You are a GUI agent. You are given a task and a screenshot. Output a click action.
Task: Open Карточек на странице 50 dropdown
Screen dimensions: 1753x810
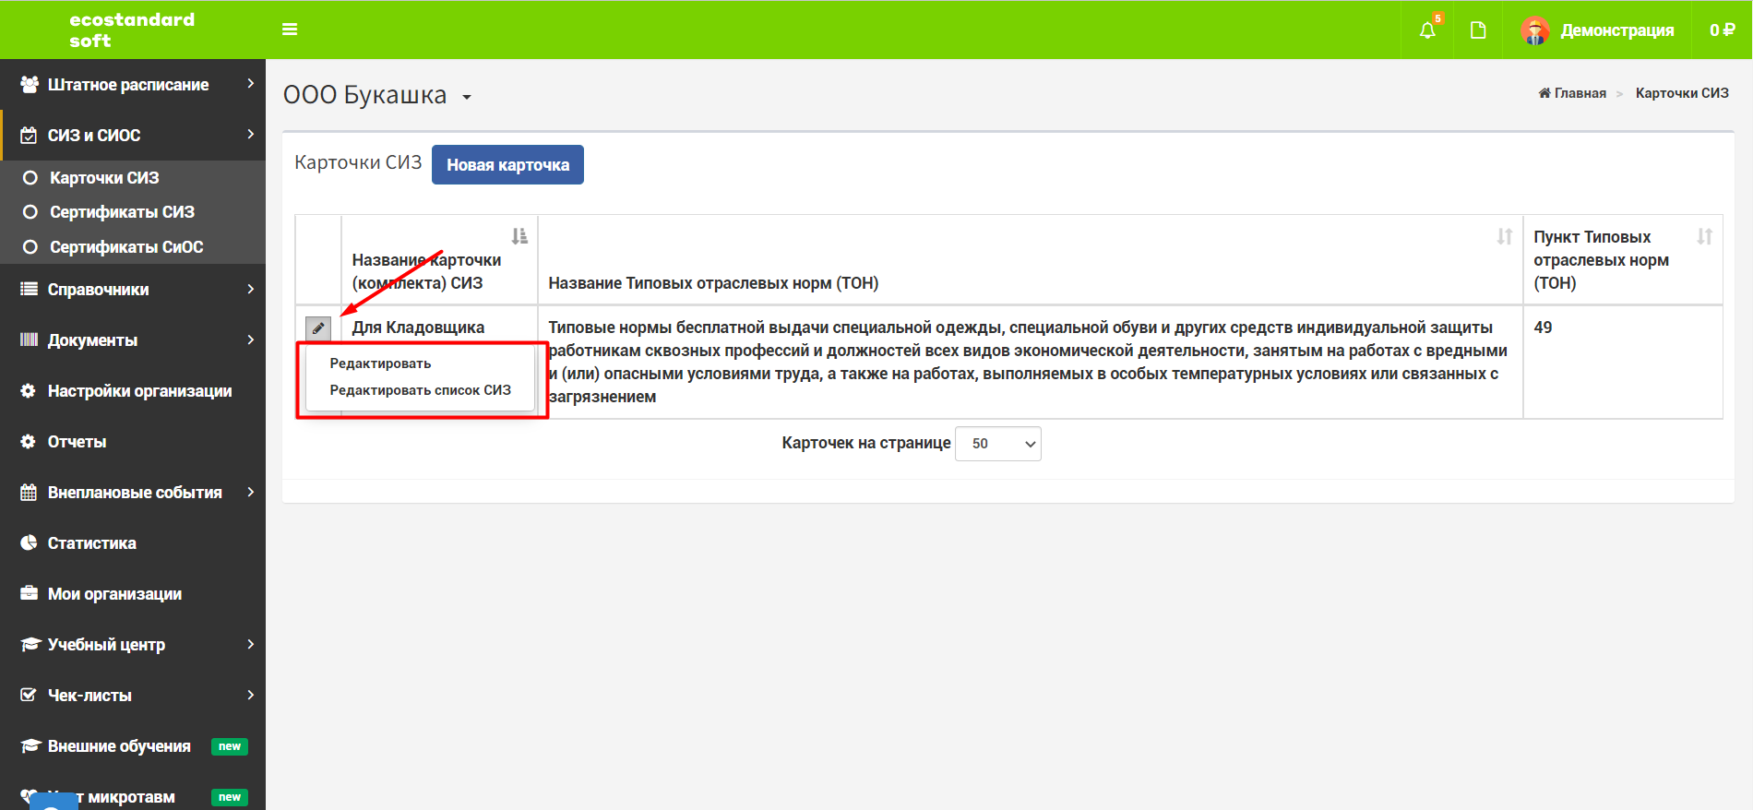[x=998, y=444]
